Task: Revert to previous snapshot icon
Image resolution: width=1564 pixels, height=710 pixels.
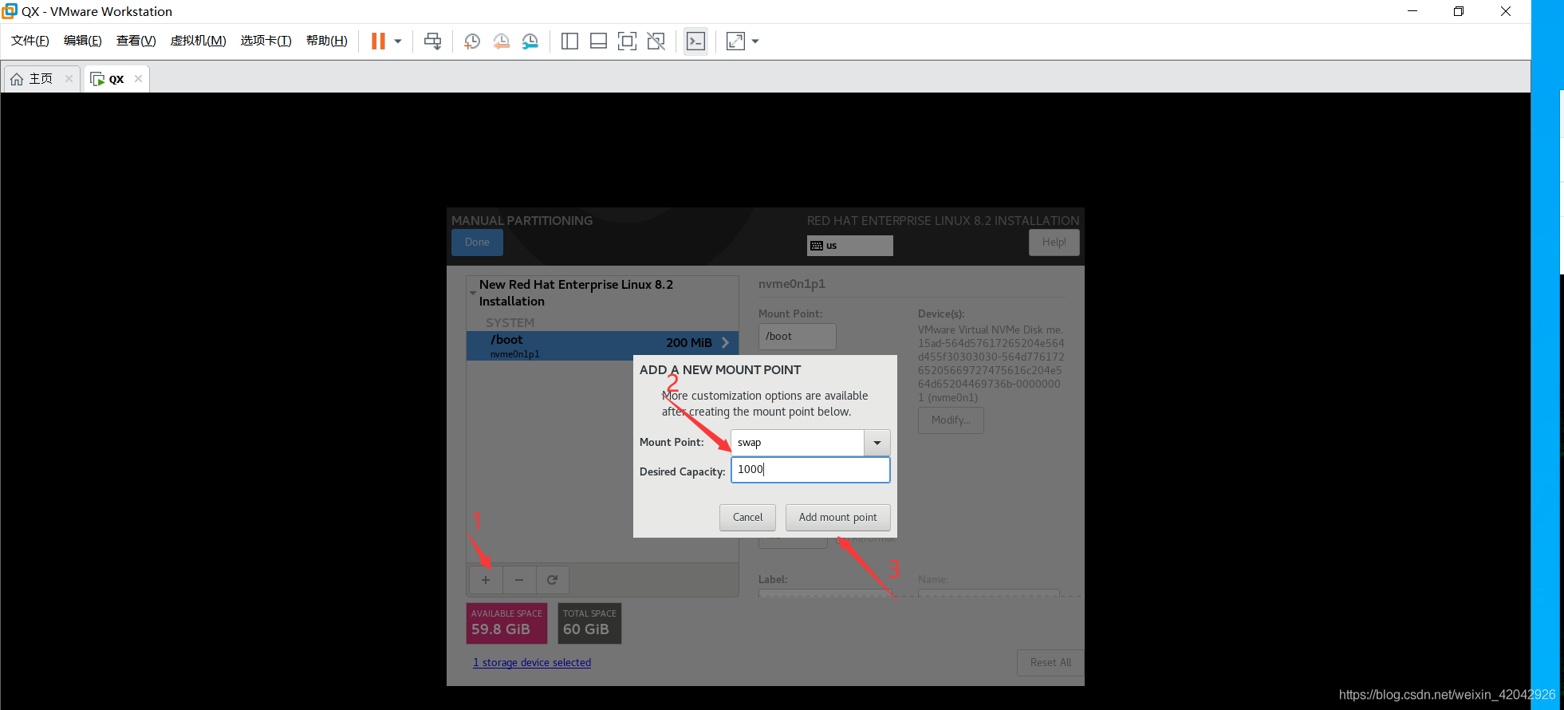Action: 501,41
